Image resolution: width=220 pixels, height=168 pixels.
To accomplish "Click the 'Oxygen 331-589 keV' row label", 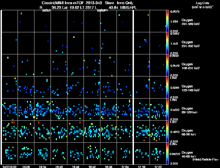I will click(x=191, y=22).
